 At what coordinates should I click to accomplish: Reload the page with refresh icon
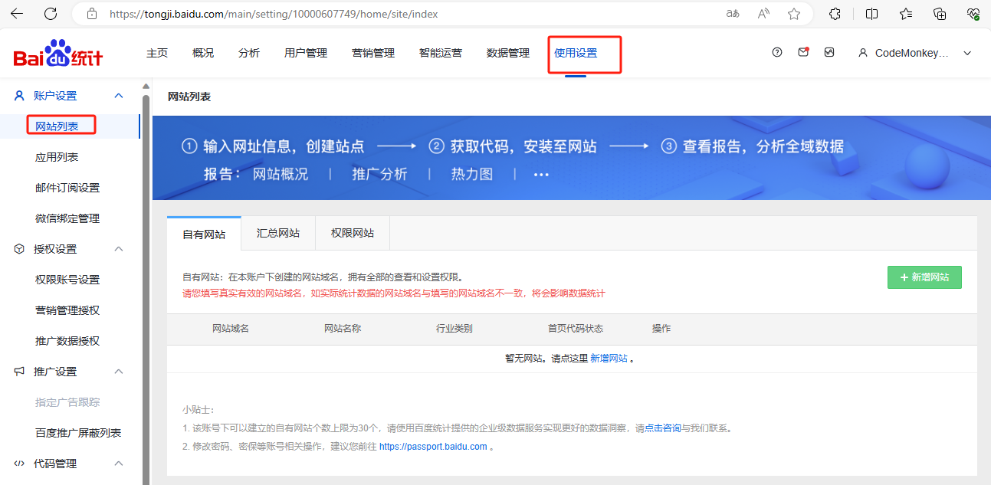pos(51,14)
